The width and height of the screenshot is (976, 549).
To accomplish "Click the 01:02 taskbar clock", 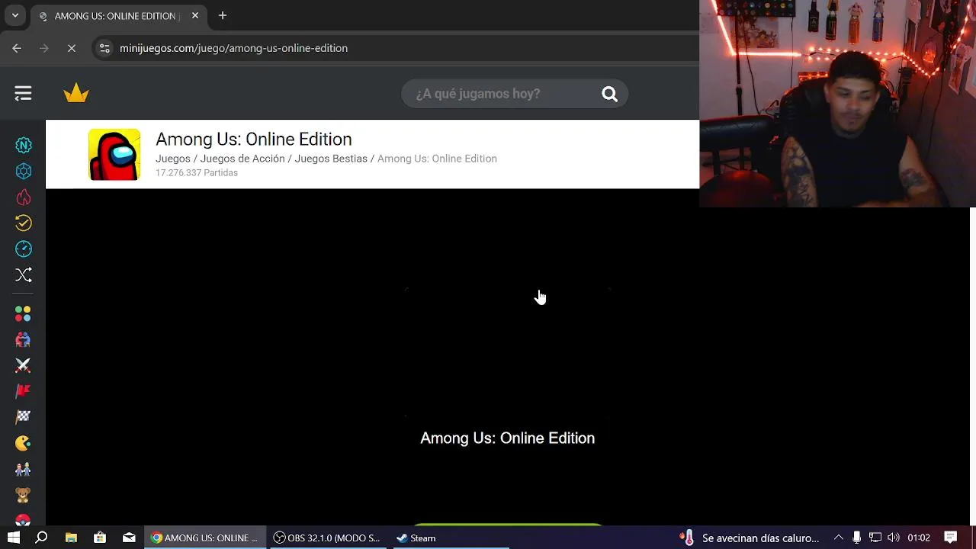I will point(919,538).
